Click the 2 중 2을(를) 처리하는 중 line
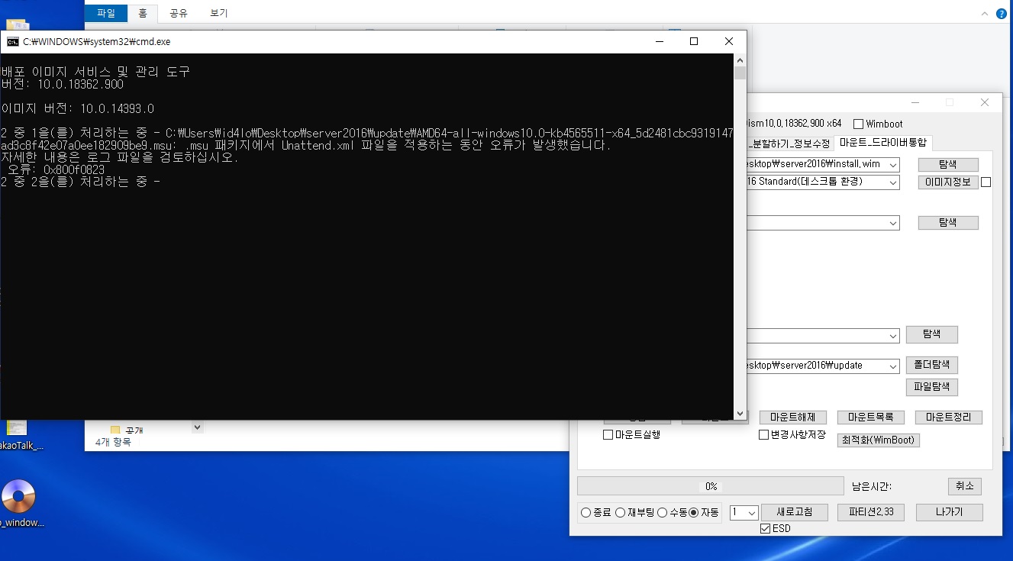 click(80, 182)
